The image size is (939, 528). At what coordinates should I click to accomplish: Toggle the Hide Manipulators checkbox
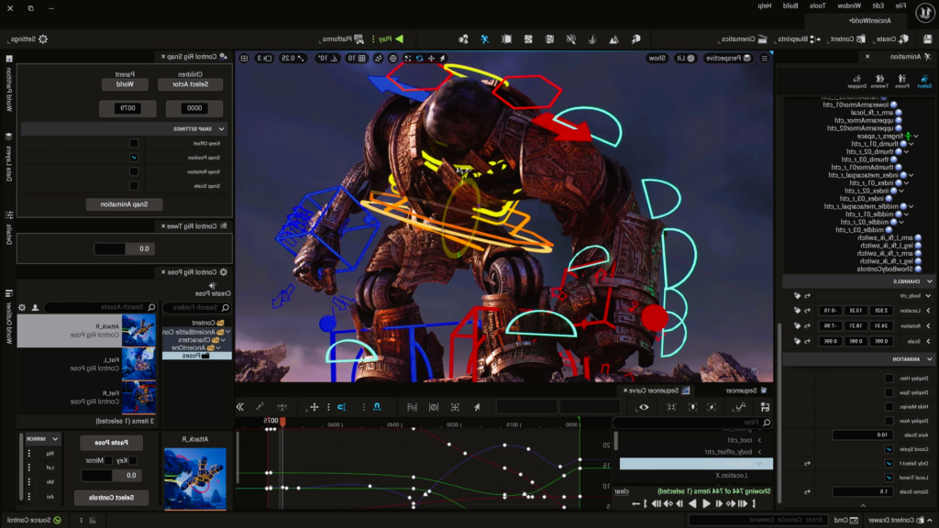[889, 406]
